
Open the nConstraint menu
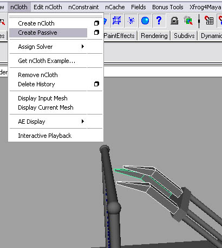click(83, 7)
